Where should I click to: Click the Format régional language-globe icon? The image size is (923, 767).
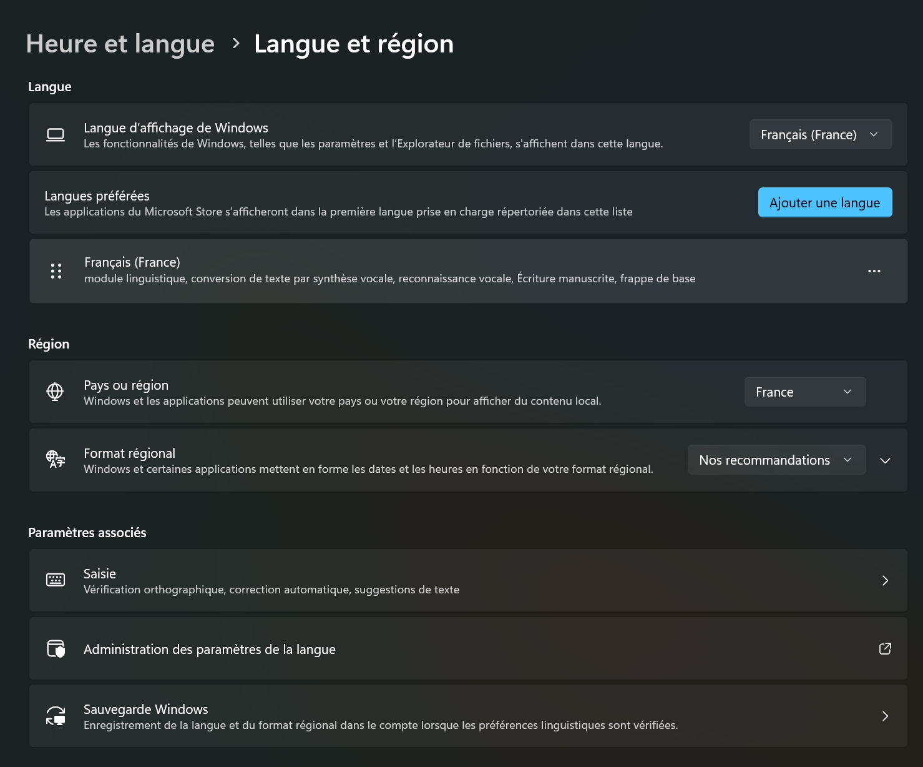tap(56, 460)
